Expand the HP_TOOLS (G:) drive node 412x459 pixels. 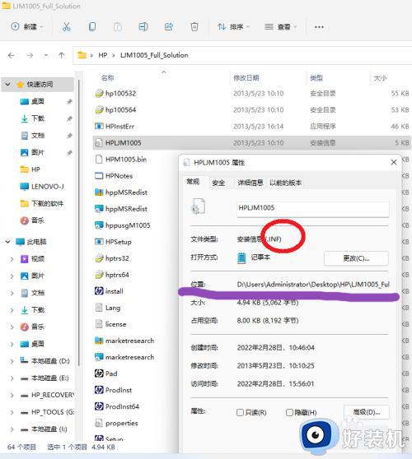point(12,412)
